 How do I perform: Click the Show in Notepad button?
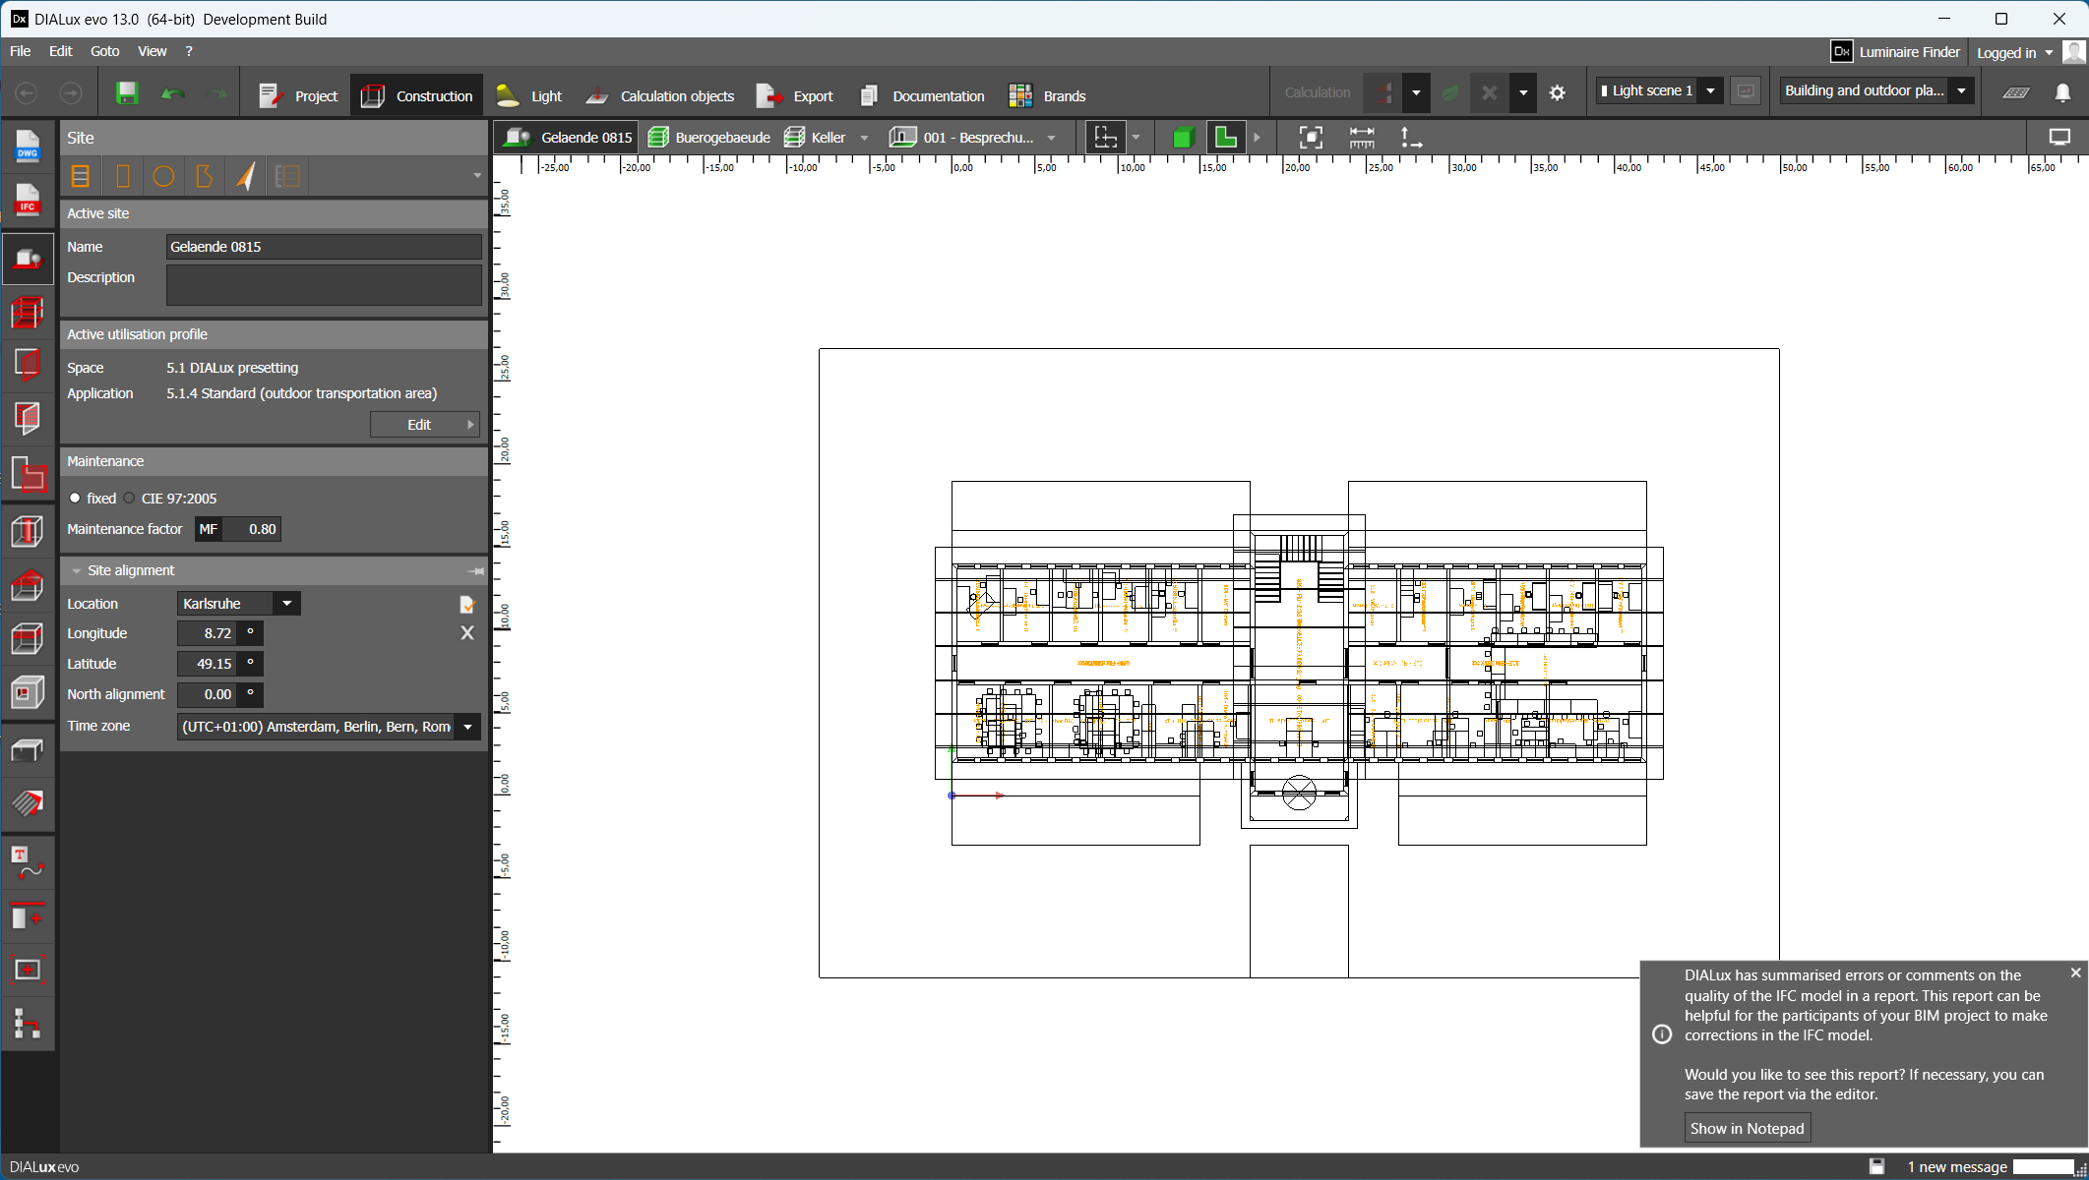click(1747, 1128)
